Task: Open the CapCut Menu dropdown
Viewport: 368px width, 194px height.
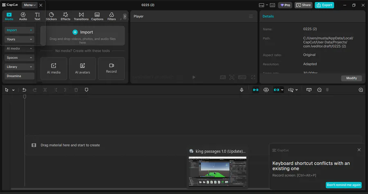Action: click(29, 5)
